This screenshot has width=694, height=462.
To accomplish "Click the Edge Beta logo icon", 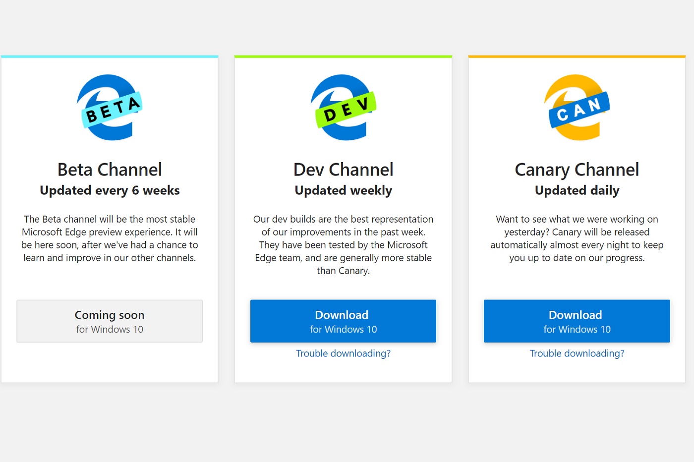I will [110, 108].
